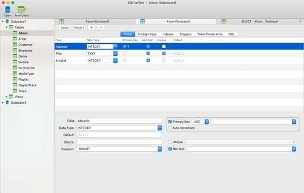Viewport: 304px width, 193px height.
Task: Click the Check constraint input box
Action: click(119, 142)
